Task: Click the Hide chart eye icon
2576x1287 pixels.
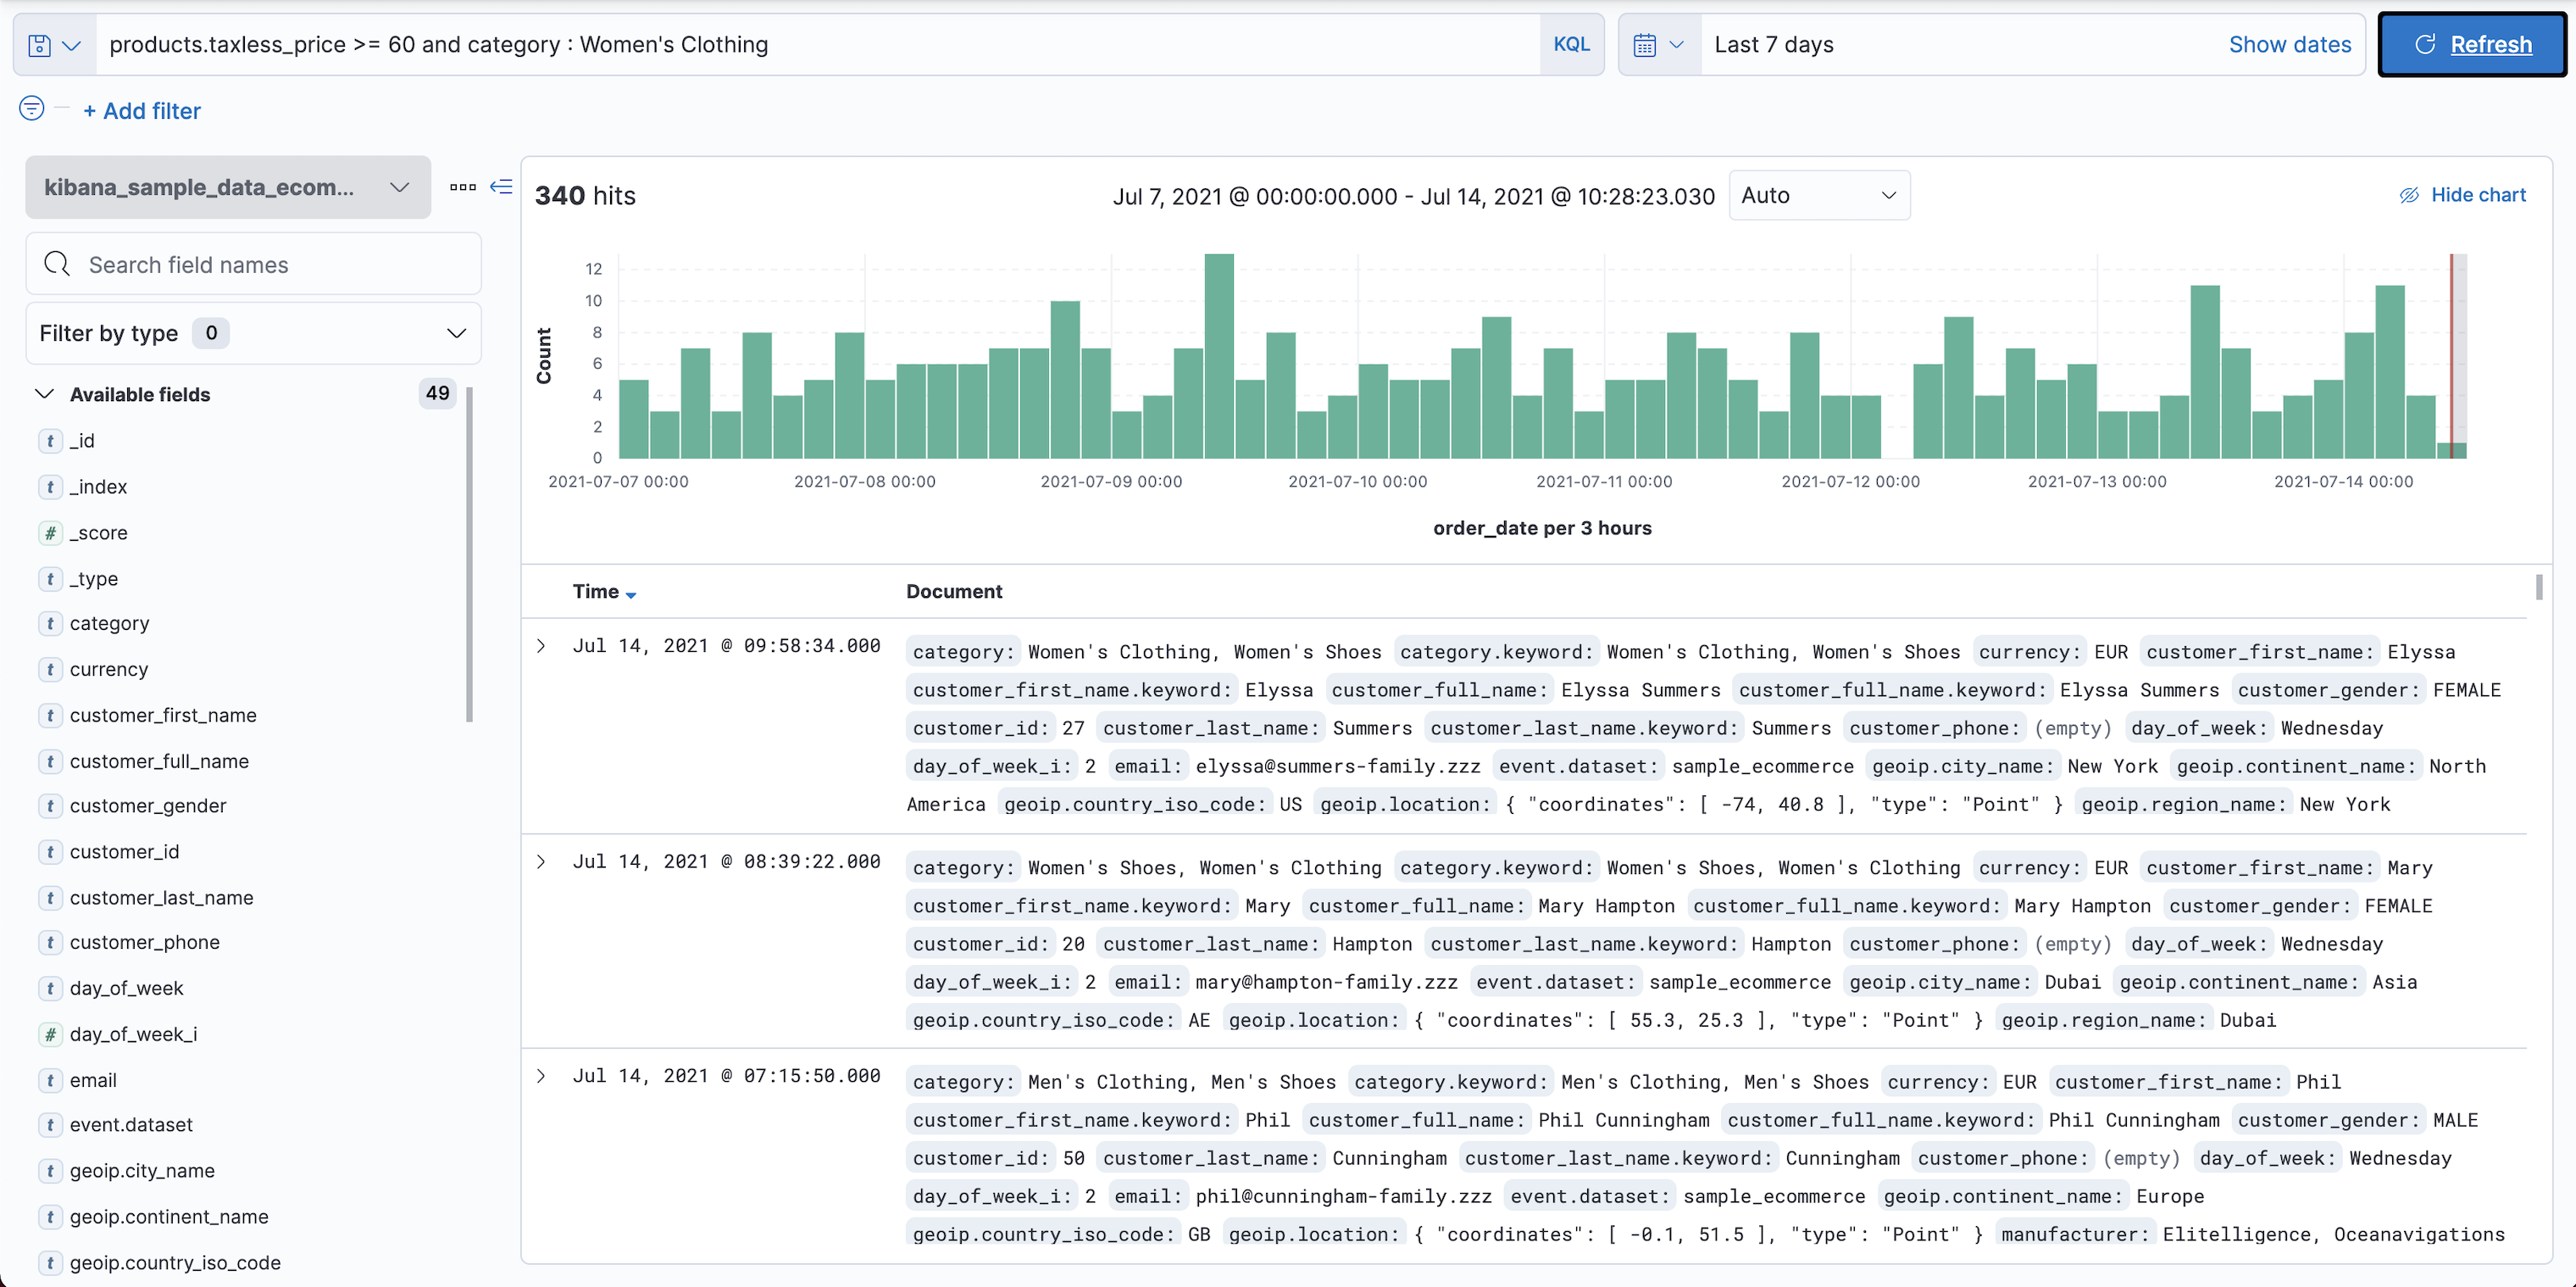Action: tap(2409, 195)
